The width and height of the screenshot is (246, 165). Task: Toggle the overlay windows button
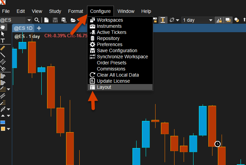coord(228,20)
